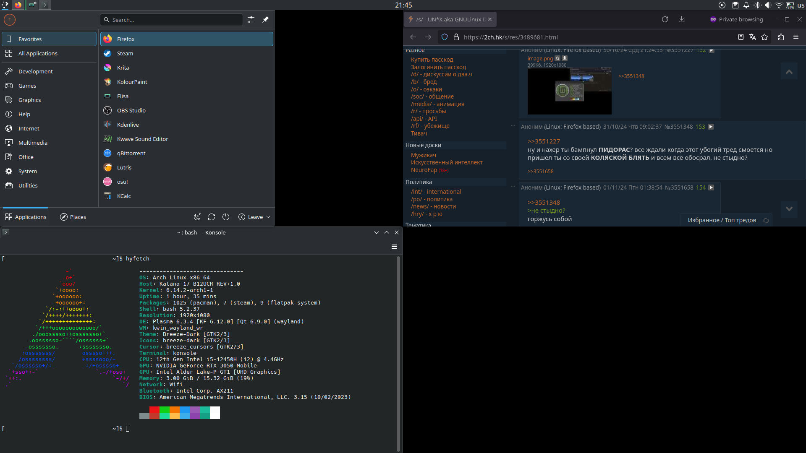
Task: Select All Applications category
Action: click(38, 53)
